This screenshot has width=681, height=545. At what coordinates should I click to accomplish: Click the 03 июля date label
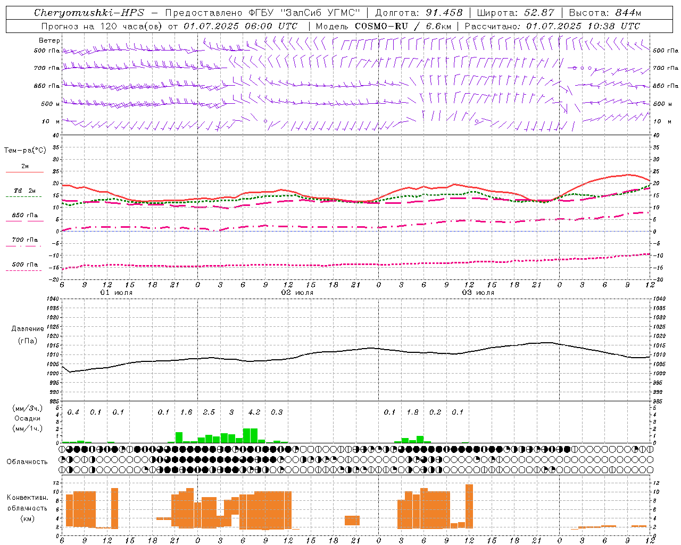pos(478,293)
